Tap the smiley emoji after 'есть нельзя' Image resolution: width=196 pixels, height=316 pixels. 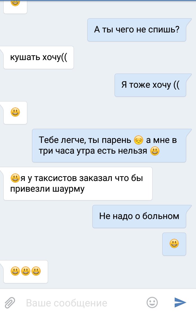(x=155, y=151)
